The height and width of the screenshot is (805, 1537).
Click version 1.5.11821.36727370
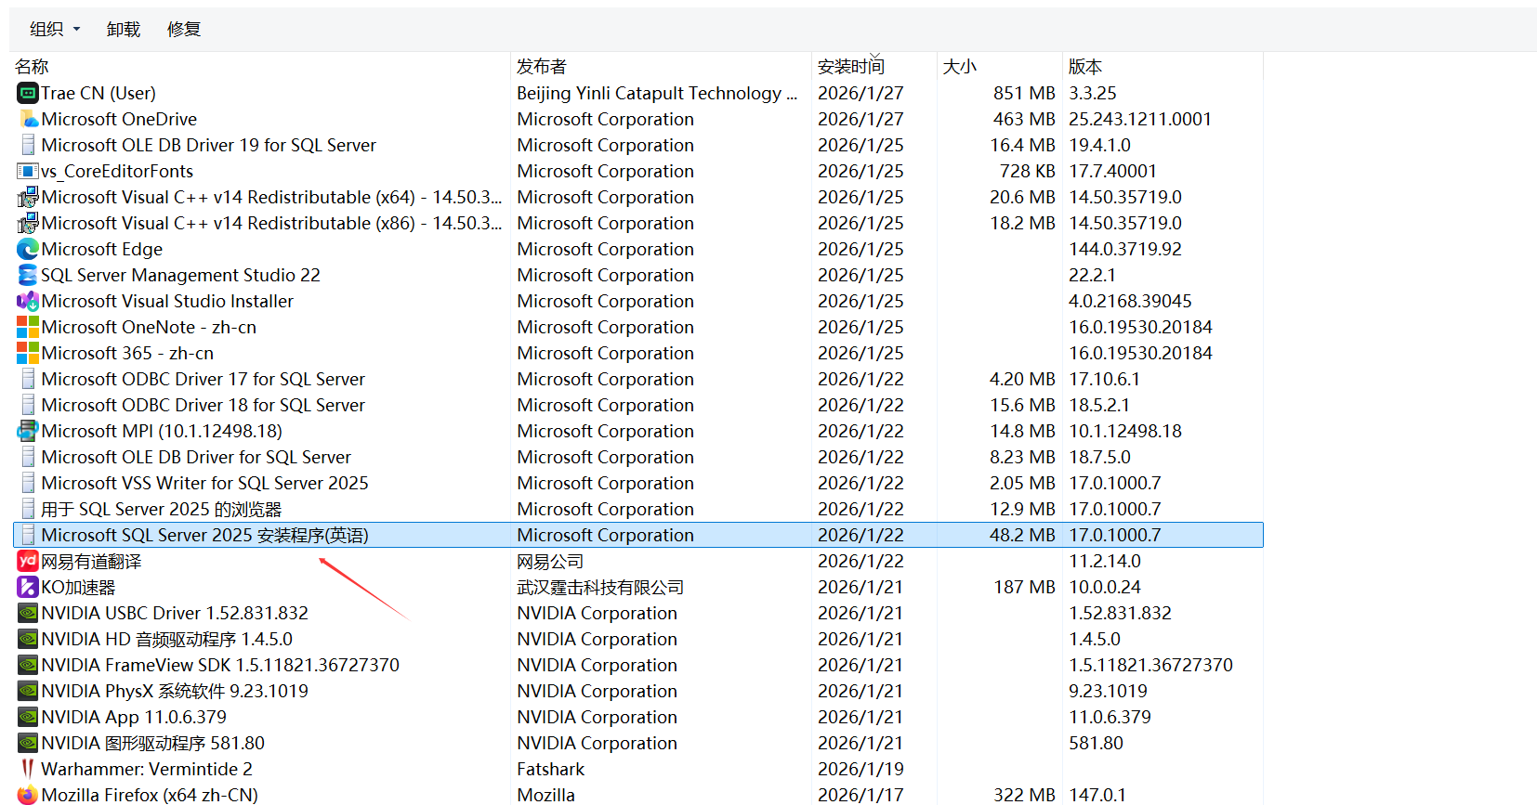[1150, 665]
